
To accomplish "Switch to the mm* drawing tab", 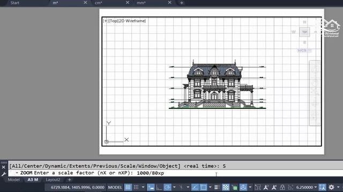I will 141,3.
